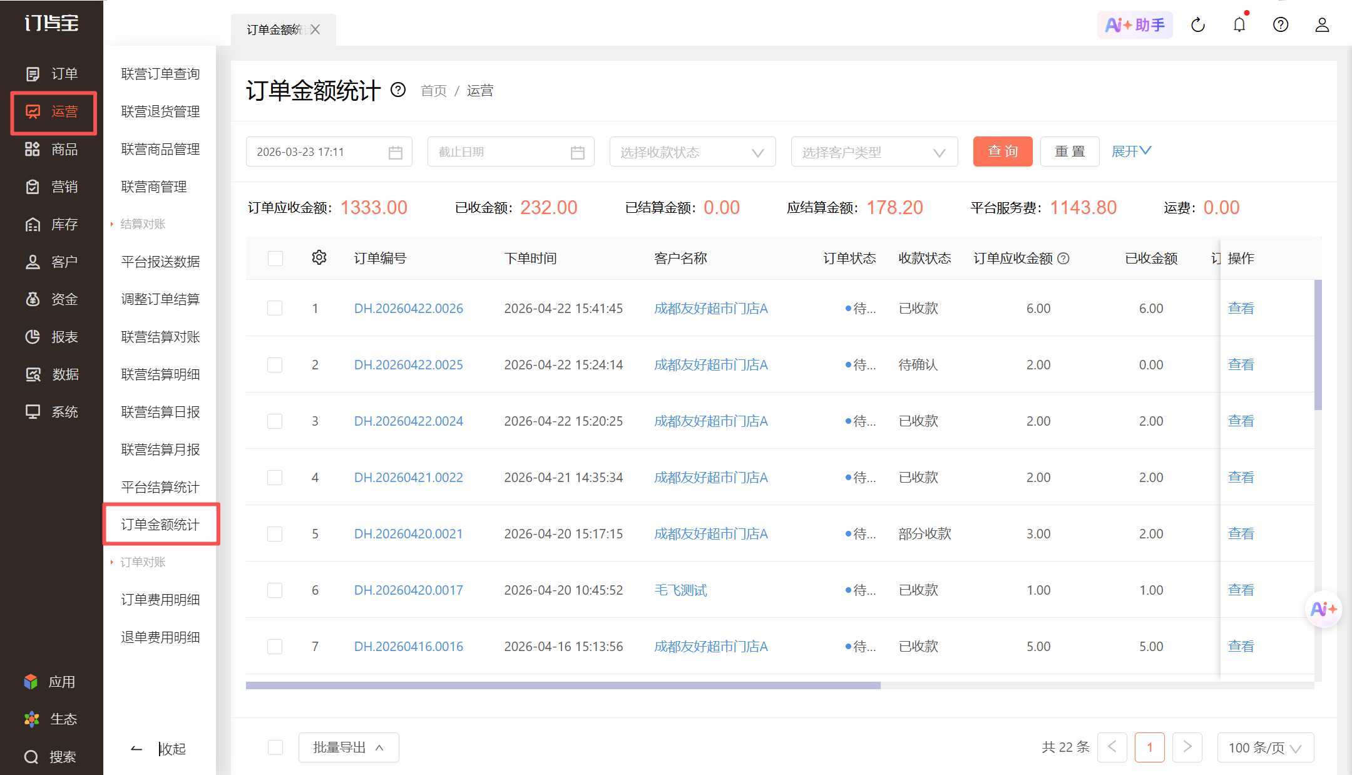This screenshot has height=775, width=1352.
Task: Open 商品 in the sidebar
Action: click(52, 149)
